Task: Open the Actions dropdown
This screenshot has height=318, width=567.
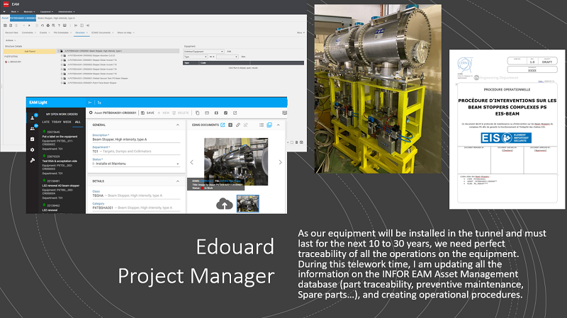Action: [x=10, y=40]
